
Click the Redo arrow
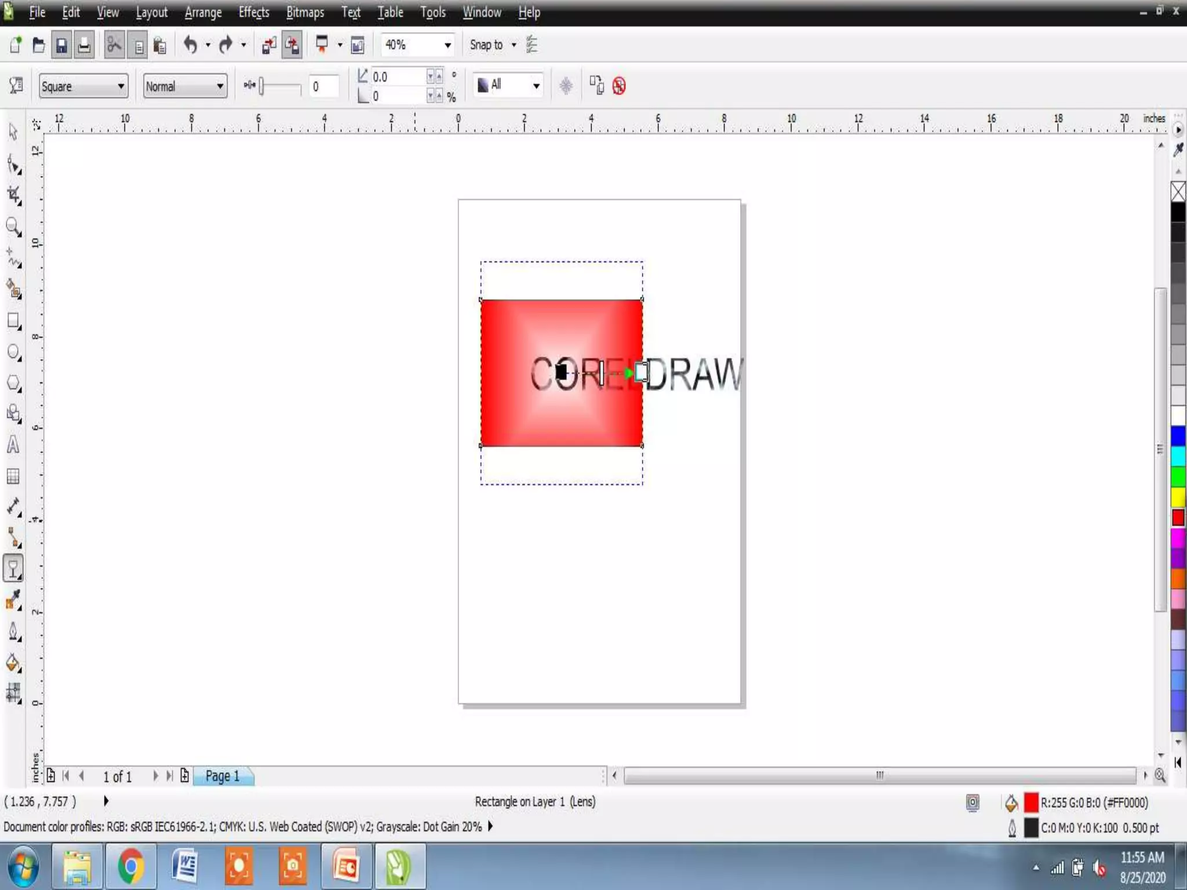[226, 45]
